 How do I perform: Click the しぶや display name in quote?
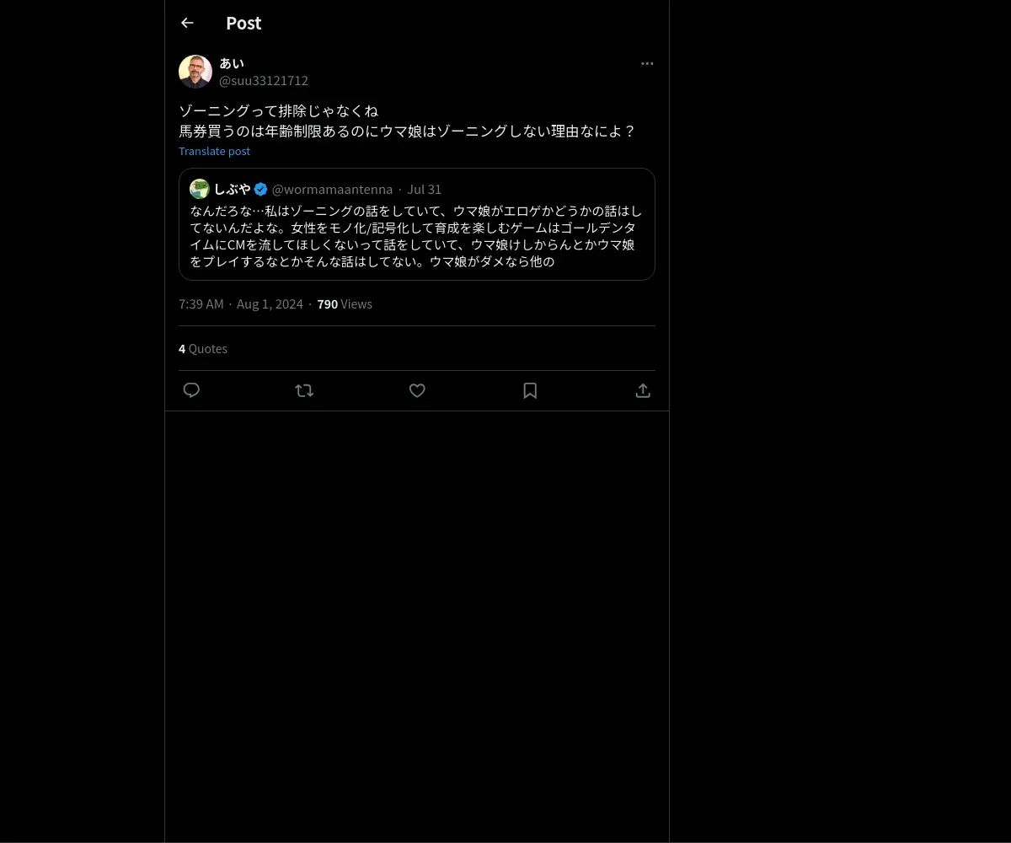[x=232, y=189]
